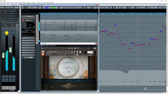Click the wrench edit icon above the Embertone logo
This screenshot has height=94, width=168.
[43, 52]
